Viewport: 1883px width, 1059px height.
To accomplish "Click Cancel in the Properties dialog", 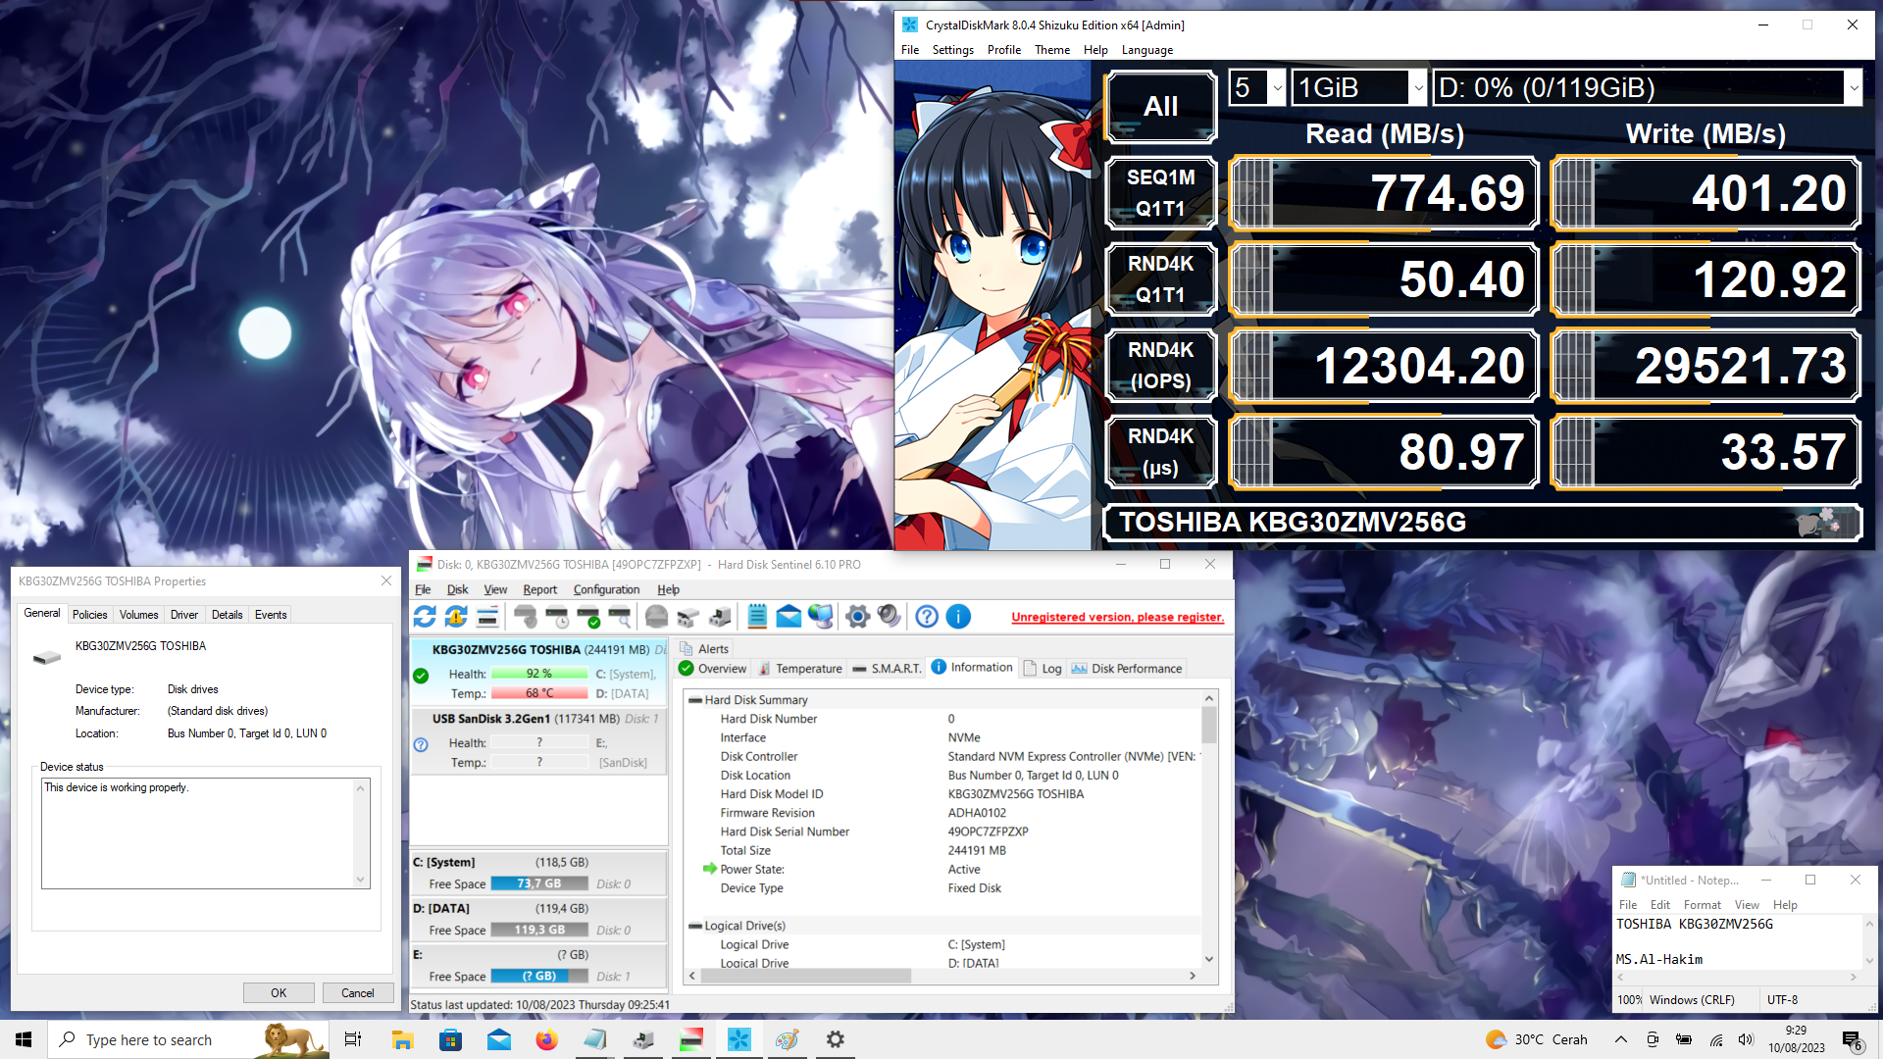I will click(x=357, y=993).
